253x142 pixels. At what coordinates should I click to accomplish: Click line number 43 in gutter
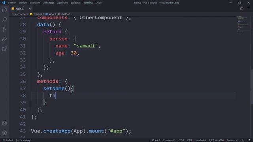click(23, 131)
